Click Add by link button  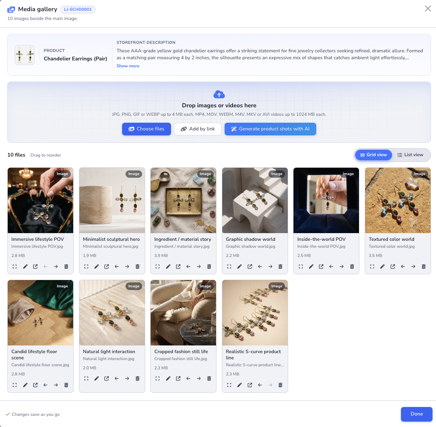click(198, 129)
